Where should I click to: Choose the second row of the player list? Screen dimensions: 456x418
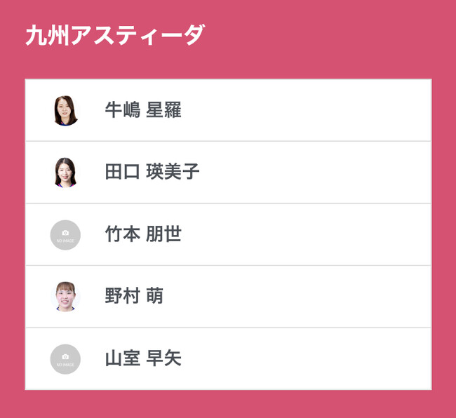(x=281, y=173)
